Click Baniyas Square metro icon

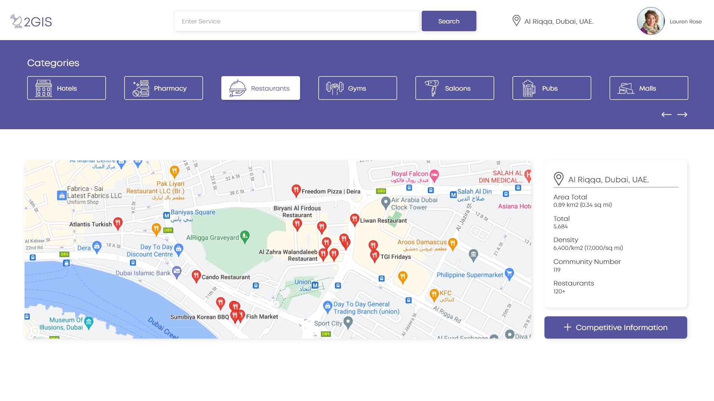click(x=167, y=215)
